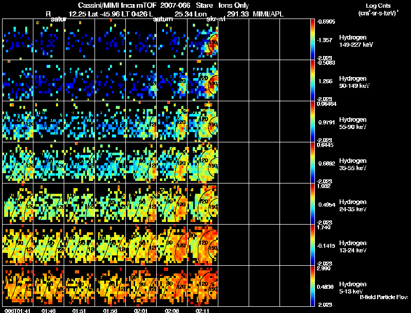Screen dimensions: 411x313
Task: Select the 13-24 keV panel at 01:51
Action: click(80, 245)
